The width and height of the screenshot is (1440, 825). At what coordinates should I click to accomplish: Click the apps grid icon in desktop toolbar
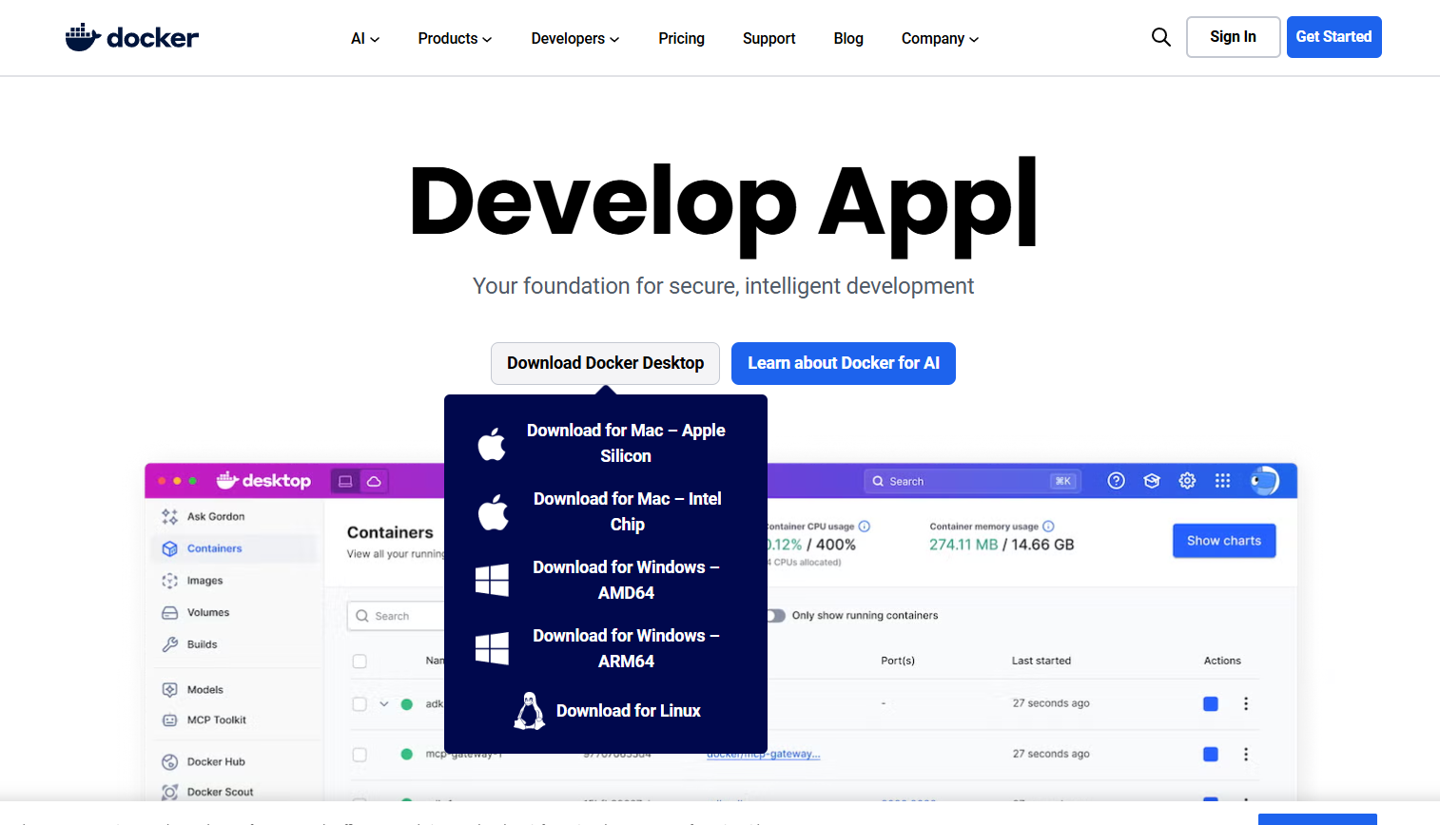pos(1222,481)
